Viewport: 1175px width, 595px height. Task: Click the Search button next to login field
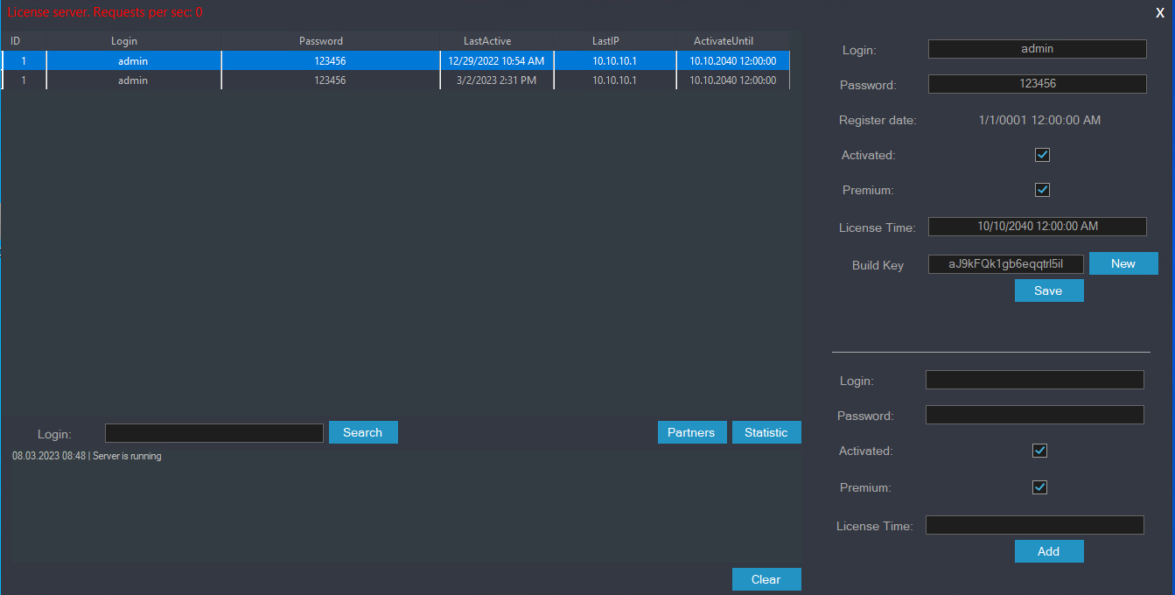pos(363,432)
